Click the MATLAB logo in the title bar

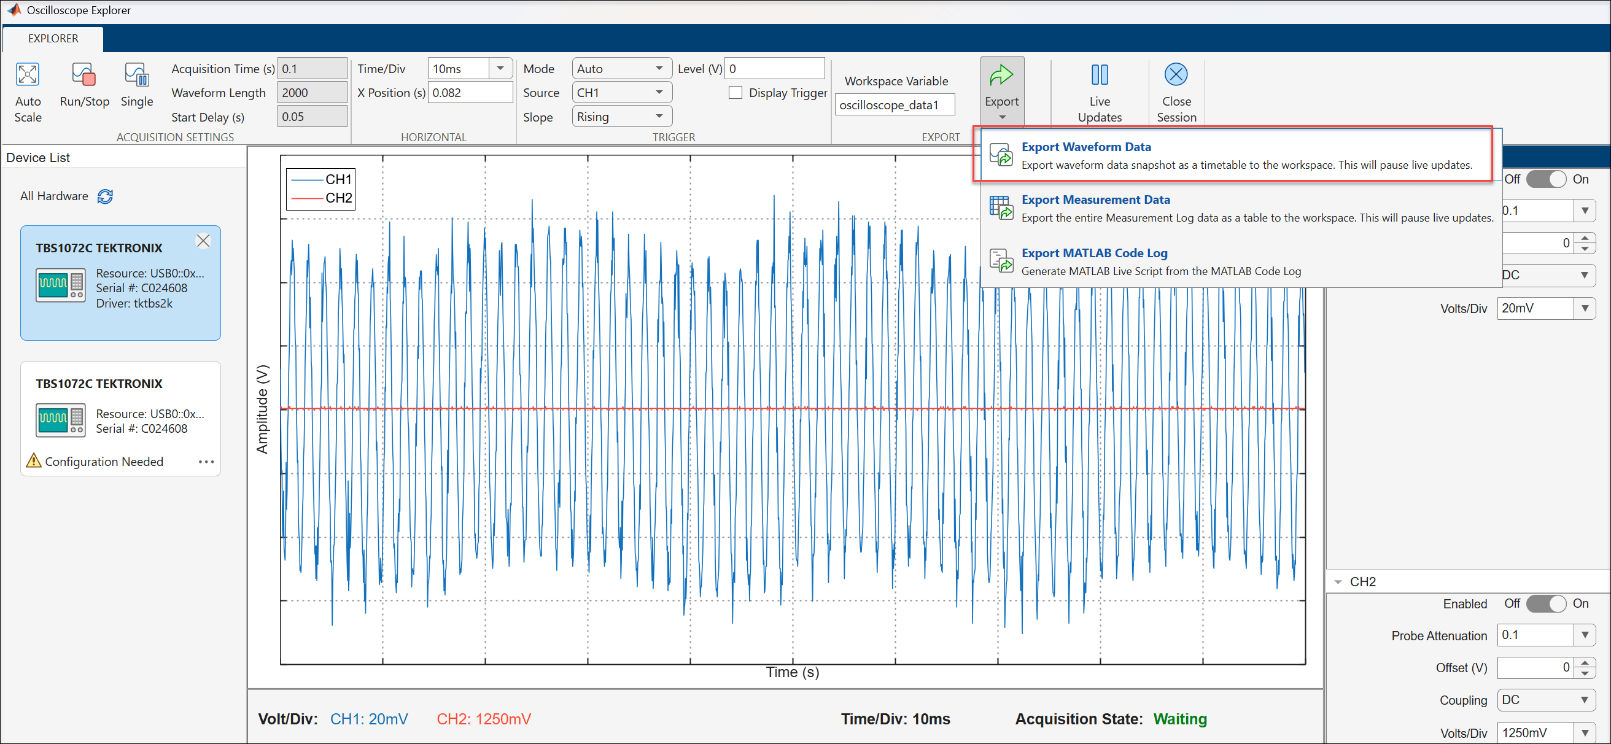(14, 9)
